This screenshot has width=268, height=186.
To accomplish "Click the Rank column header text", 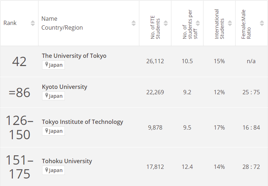I will coord(10,23).
